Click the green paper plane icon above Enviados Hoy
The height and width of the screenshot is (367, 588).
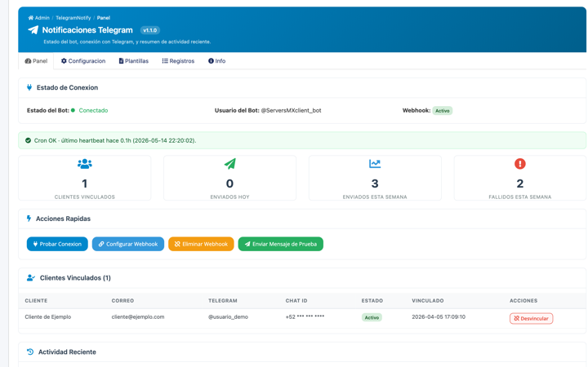pos(229,164)
